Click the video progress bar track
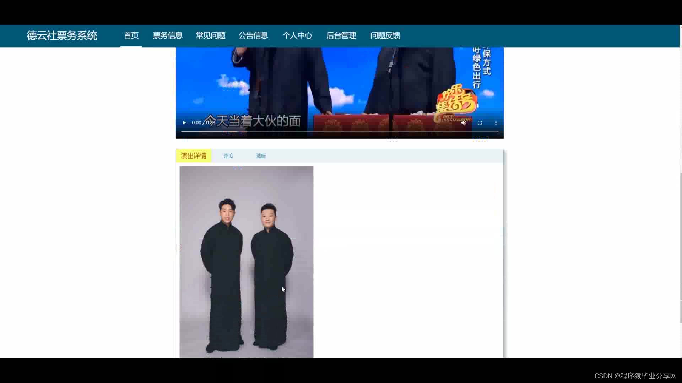Viewport: 682px width, 383px height. (339, 131)
